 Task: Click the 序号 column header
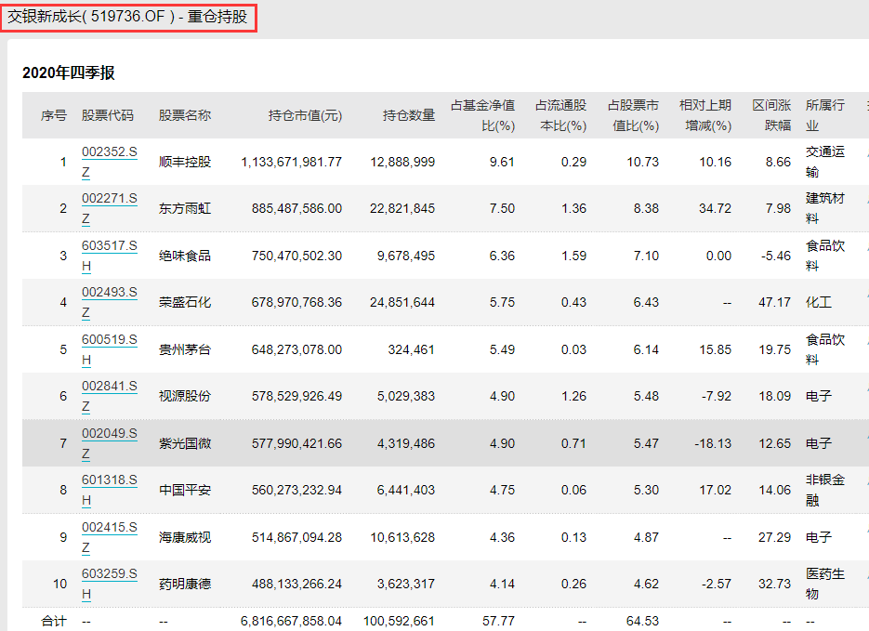54,115
